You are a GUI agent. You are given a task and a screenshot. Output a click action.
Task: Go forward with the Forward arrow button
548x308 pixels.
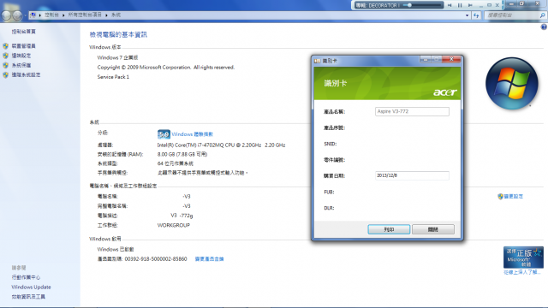coord(17,15)
